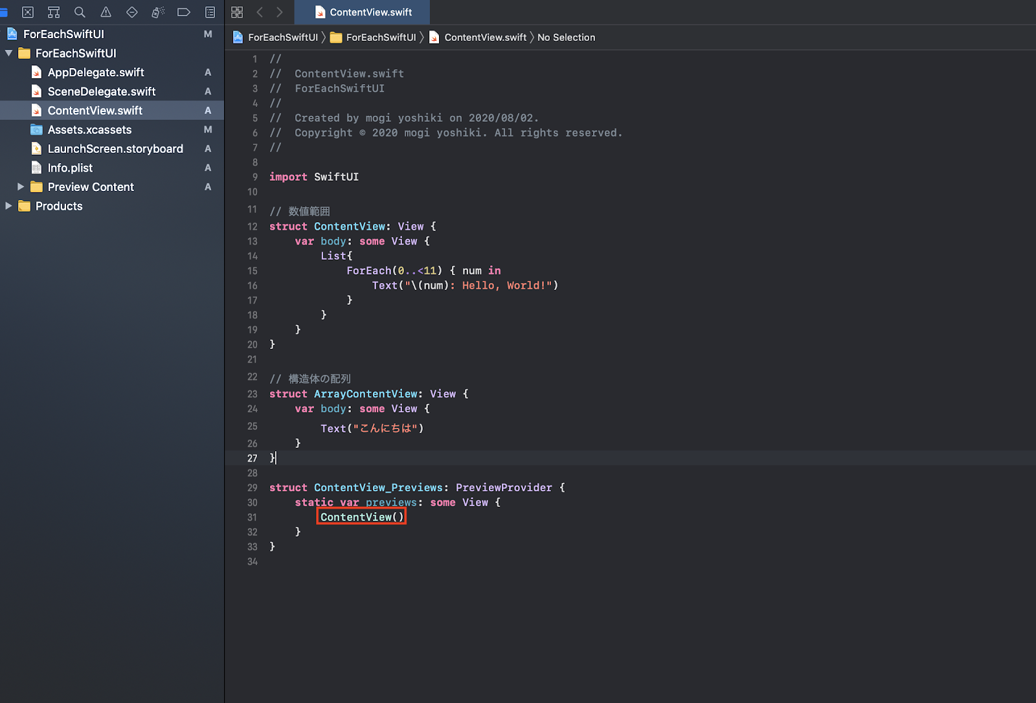The image size is (1036, 703).
Task: Click the Preview Content folder icon
Action: (x=37, y=187)
